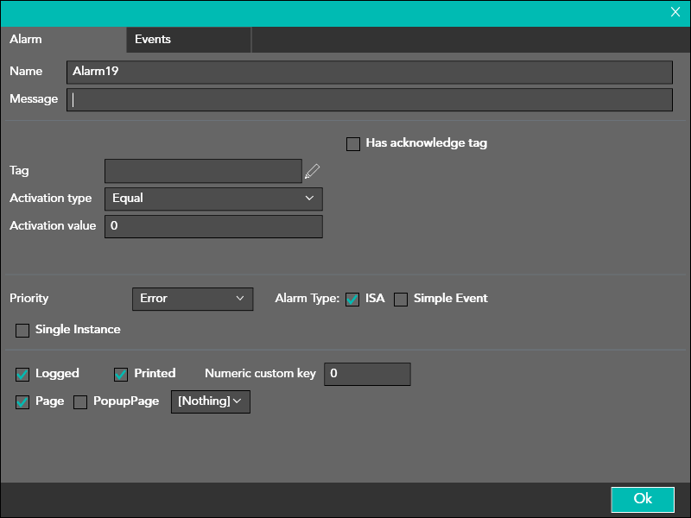This screenshot has height=518, width=691.
Task: Click the Activation value input field
Action: click(213, 226)
